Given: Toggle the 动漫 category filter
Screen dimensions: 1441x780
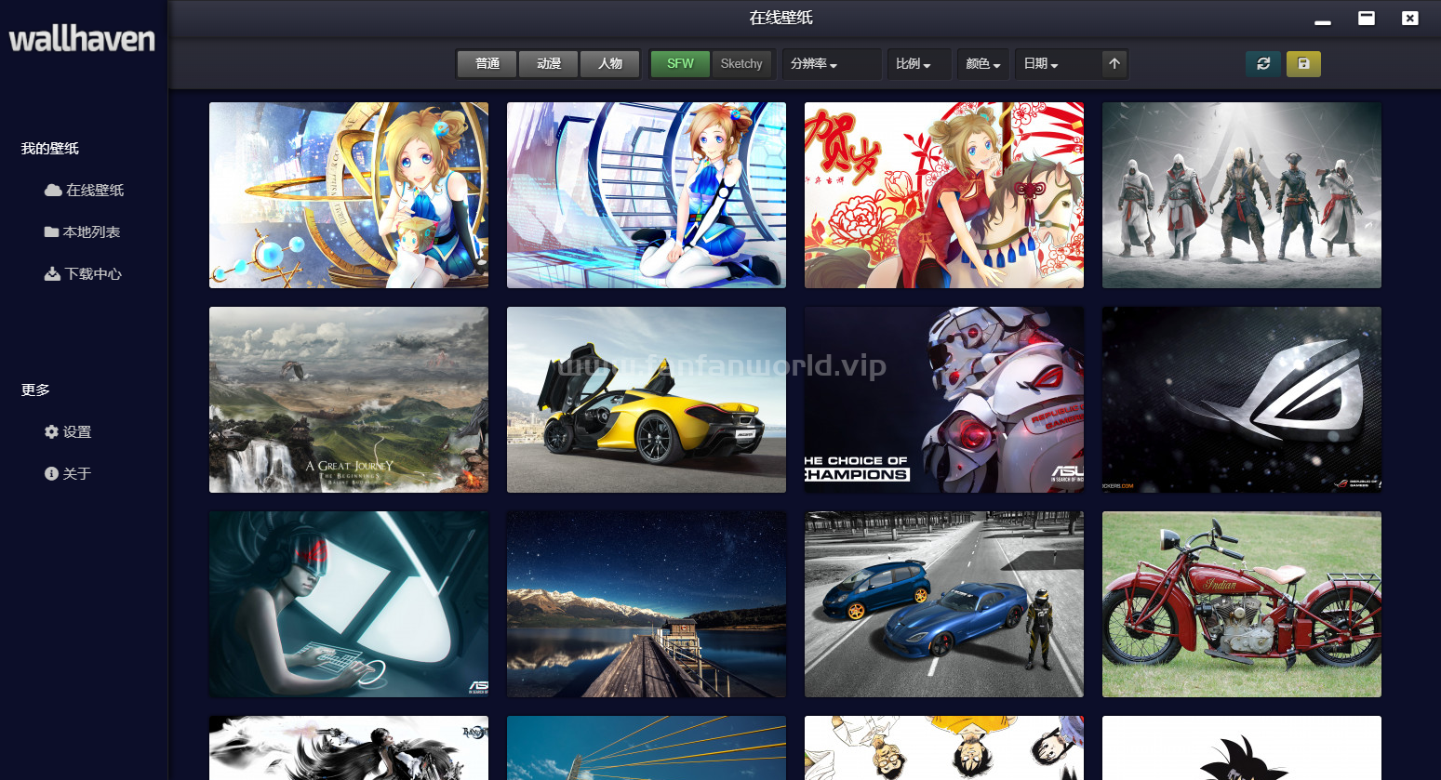Looking at the screenshot, I should click(x=549, y=63).
